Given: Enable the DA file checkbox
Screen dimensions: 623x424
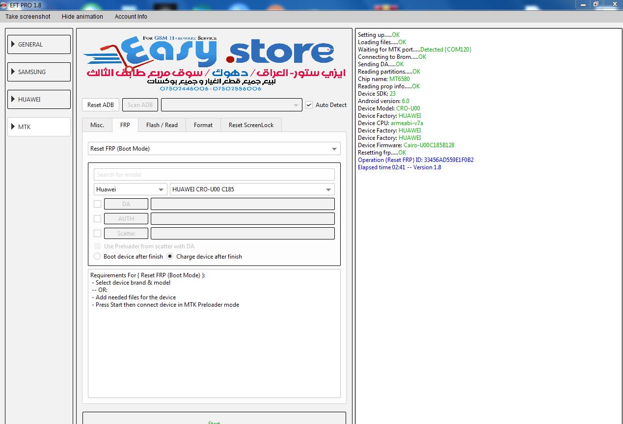Looking at the screenshot, I should pos(97,204).
